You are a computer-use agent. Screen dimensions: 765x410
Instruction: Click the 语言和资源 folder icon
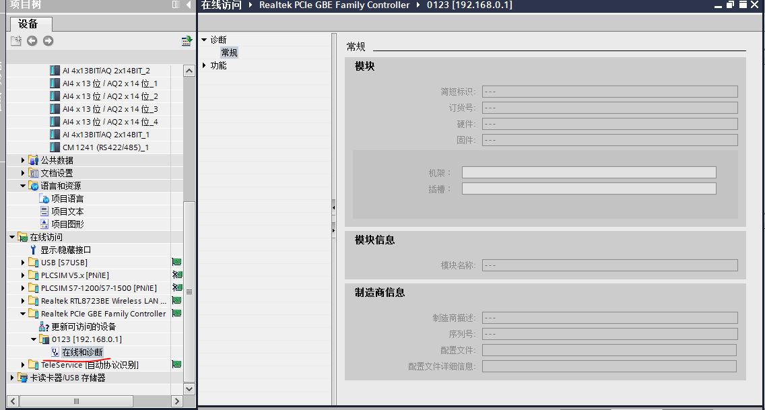click(33, 186)
